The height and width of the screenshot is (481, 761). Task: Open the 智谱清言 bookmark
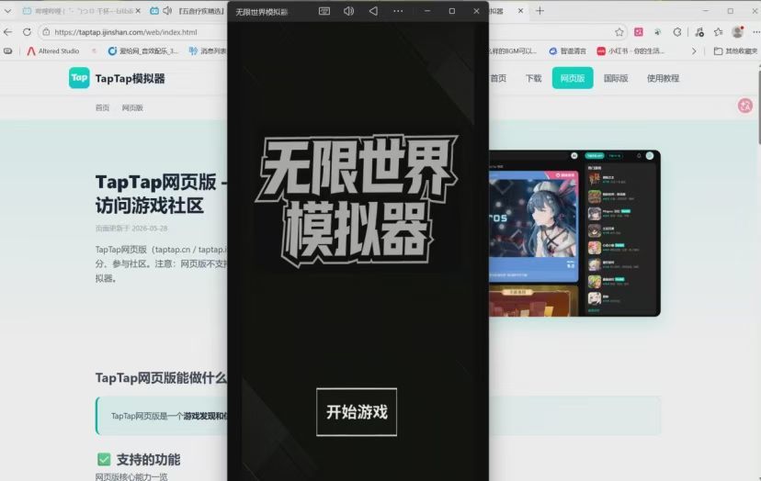pos(567,50)
